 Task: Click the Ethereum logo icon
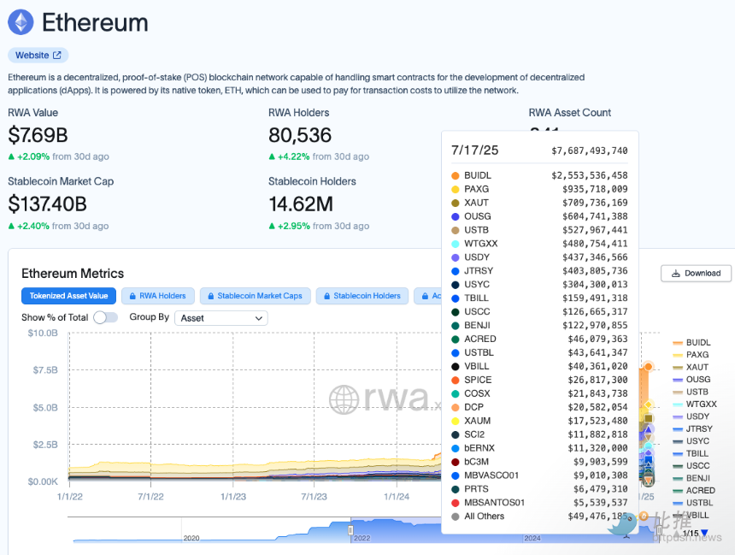click(x=21, y=22)
